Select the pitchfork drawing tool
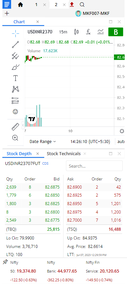This screenshot has height=284, width=127. [15, 56]
